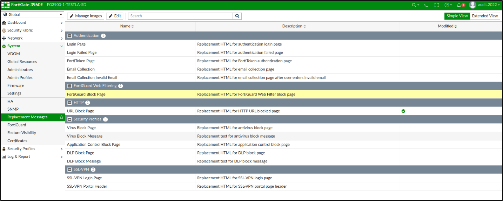The width and height of the screenshot is (503, 201).
Task: Open the notifications bell
Action: point(461,5)
